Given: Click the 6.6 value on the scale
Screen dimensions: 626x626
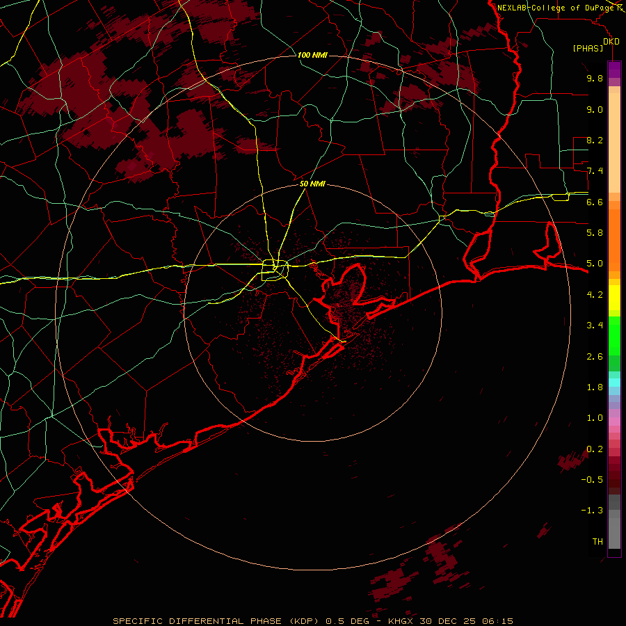Looking at the screenshot, I should pos(595,202).
